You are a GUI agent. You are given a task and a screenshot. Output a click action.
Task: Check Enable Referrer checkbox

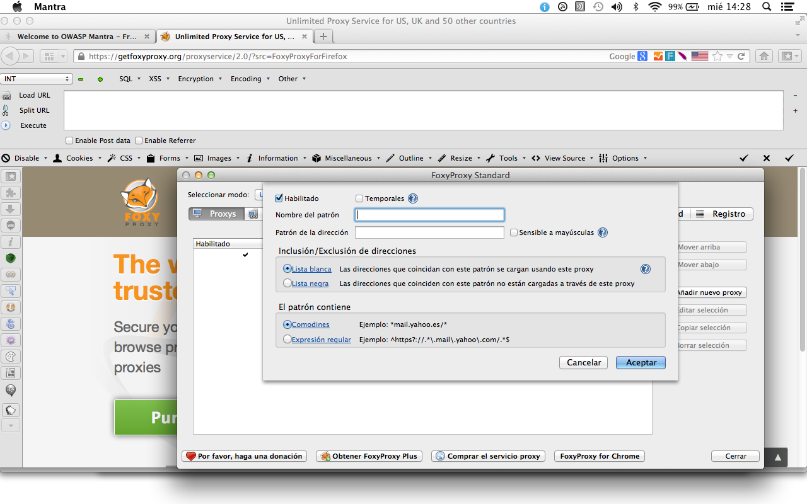pyautogui.click(x=139, y=140)
